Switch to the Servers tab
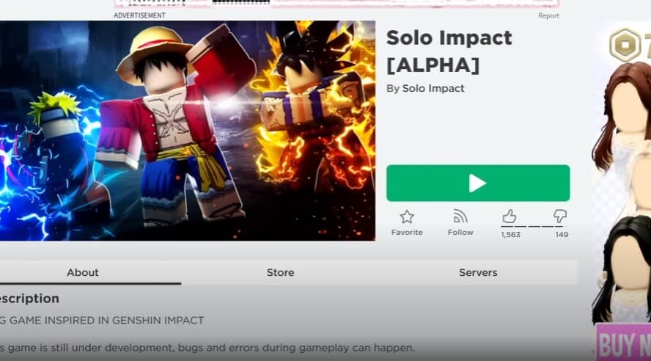 point(478,272)
